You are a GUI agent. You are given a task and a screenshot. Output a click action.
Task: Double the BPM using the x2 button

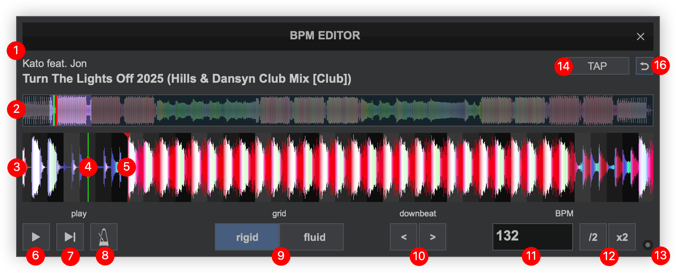622,237
